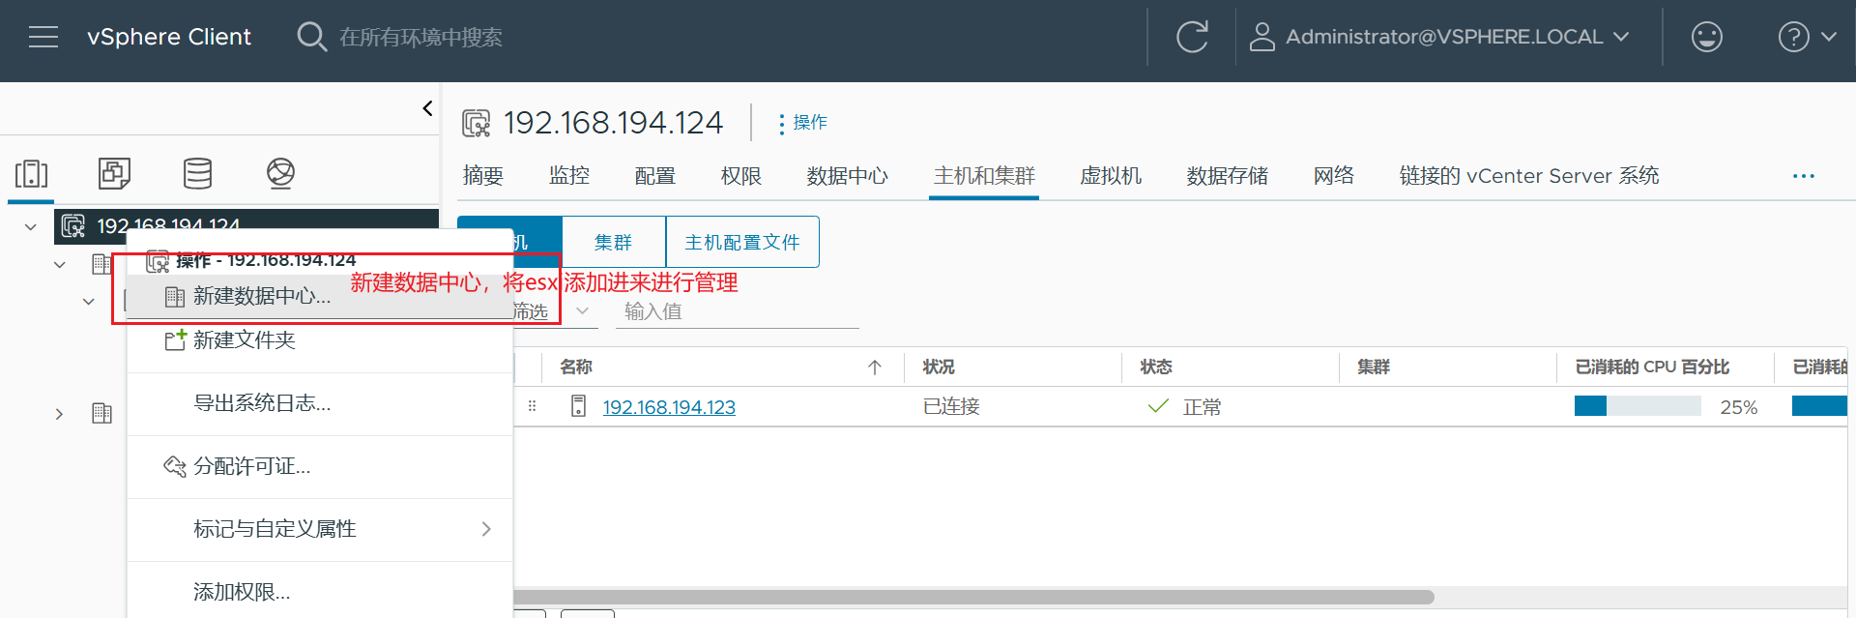1856x618 pixels.
Task: Collapse the first datacenter tree node
Action: point(60,264)
